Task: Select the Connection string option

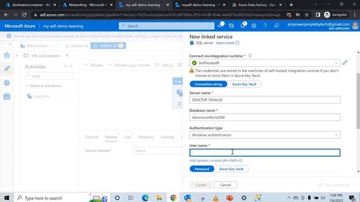Action: click(x=208, y=84)
